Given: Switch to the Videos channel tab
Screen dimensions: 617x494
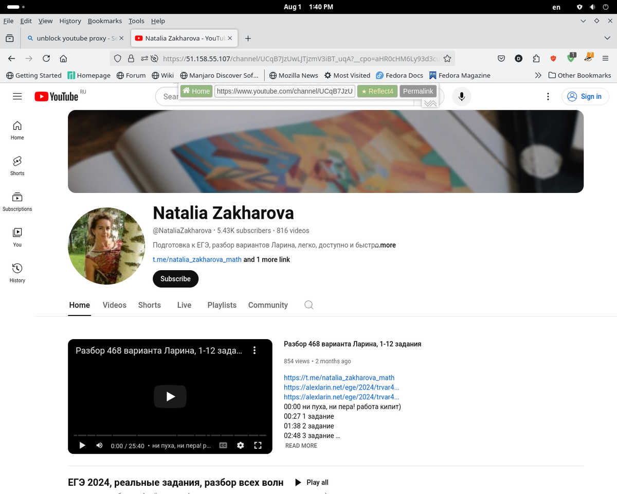Looking at the screenshot, I should (114, 305).
